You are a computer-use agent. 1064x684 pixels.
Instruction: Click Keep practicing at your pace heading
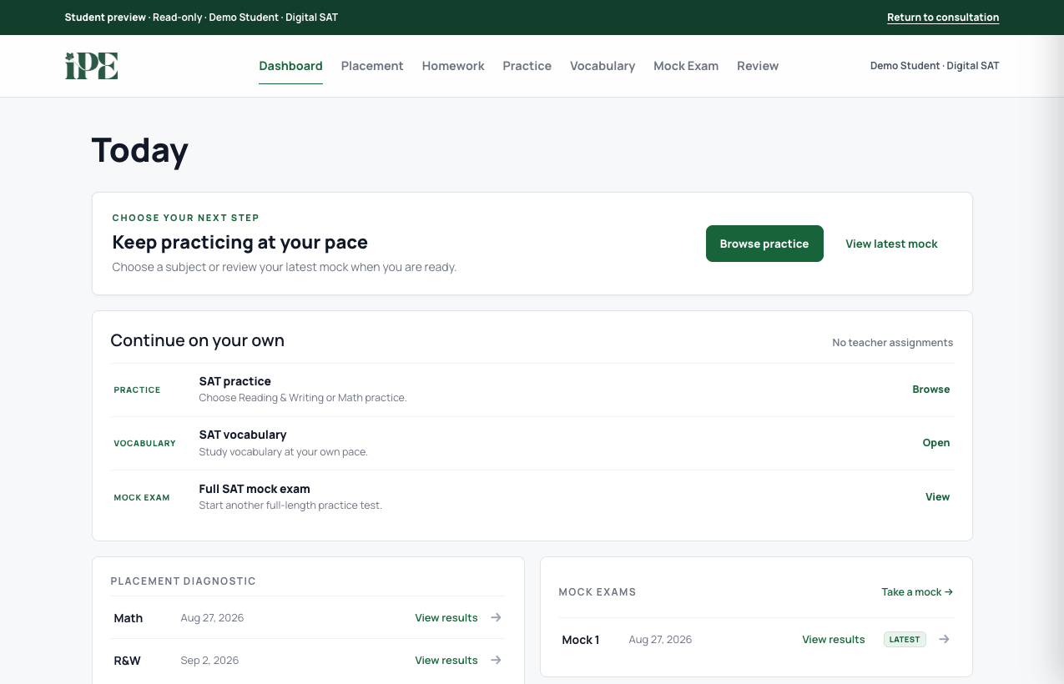[240, 243]
